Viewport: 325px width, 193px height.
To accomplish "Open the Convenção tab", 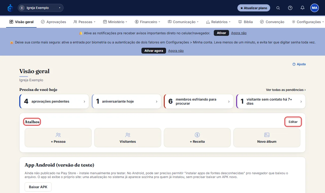I will [272, 22].
